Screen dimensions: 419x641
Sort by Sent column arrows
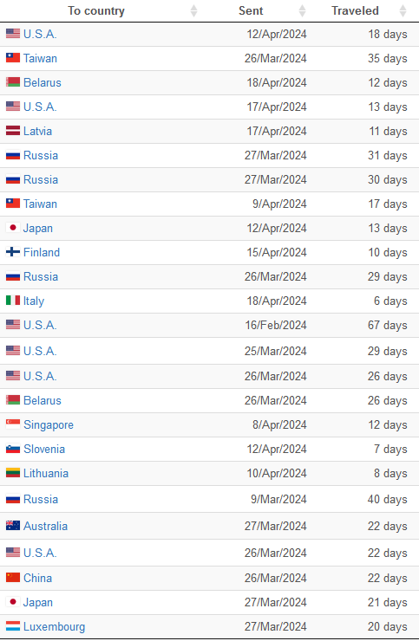tap(302, 11)
